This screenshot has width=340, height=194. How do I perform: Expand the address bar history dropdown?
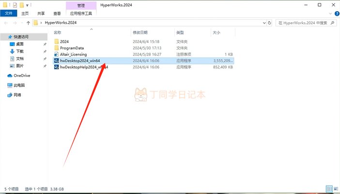[264, 23]
